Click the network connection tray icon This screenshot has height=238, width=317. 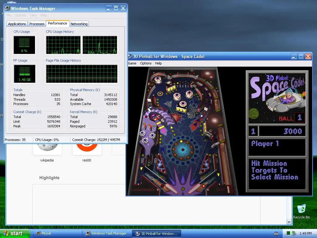(x=294, y=233)
